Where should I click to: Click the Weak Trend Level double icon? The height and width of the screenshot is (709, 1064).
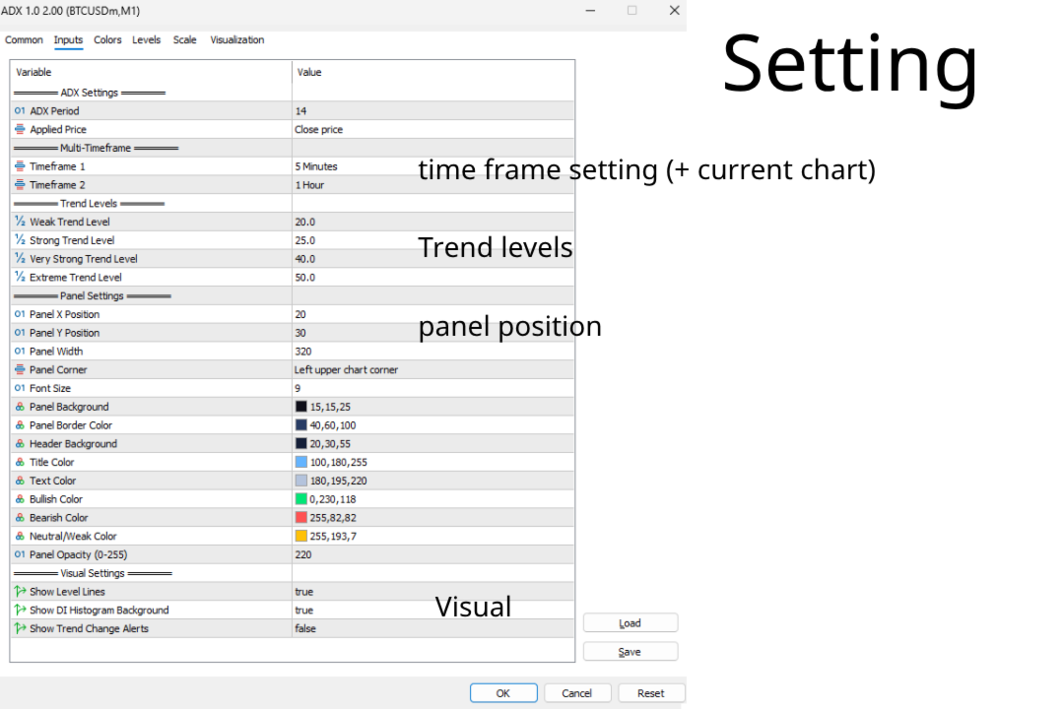click(x=20, y=222)
